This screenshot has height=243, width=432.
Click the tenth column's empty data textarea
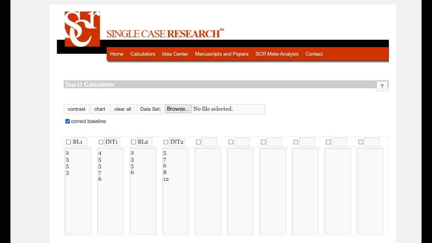(x=370, y=191)
